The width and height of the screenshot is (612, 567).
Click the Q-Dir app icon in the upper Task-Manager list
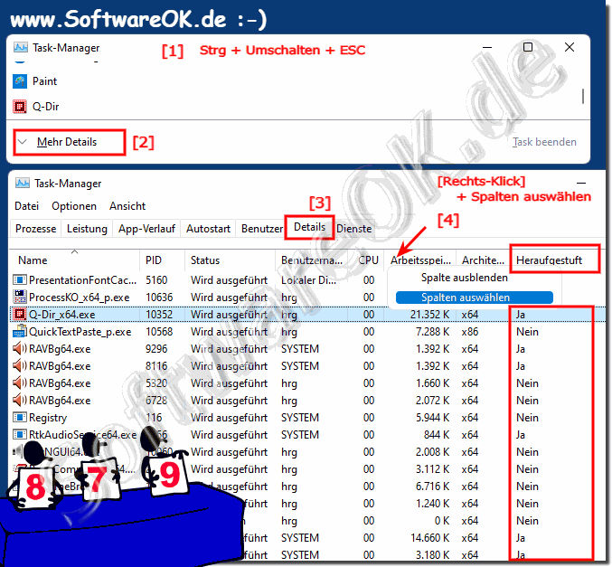tap(20, 106)
